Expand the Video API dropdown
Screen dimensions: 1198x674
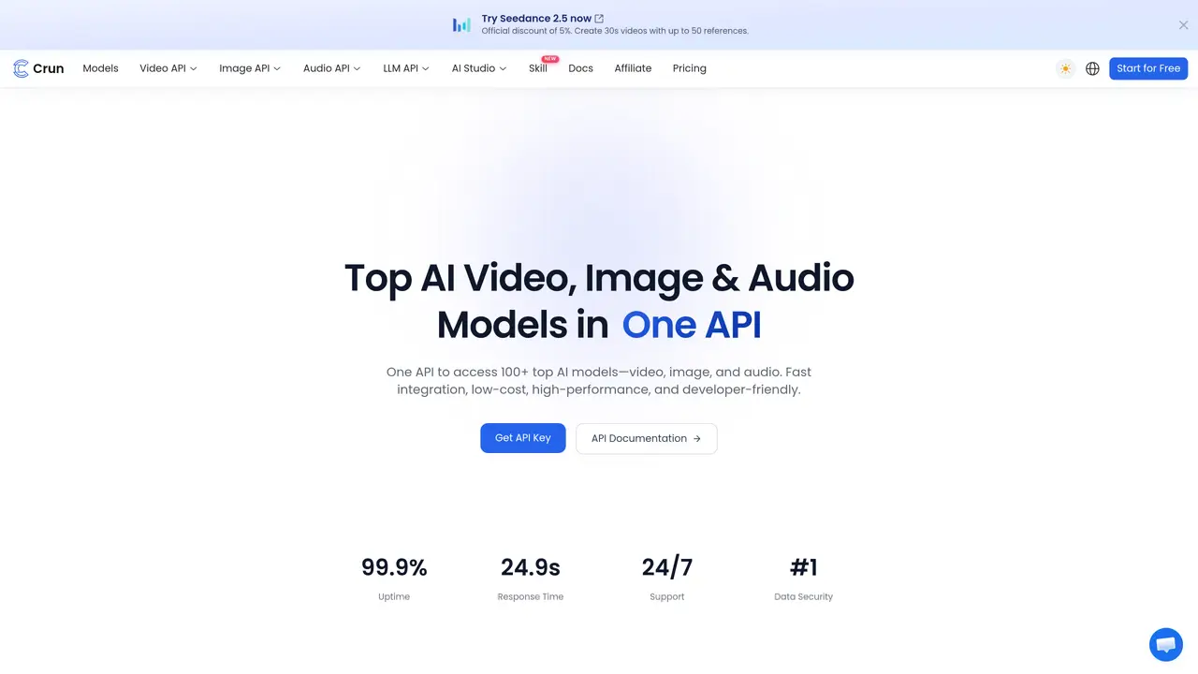[x=168, y=68]
